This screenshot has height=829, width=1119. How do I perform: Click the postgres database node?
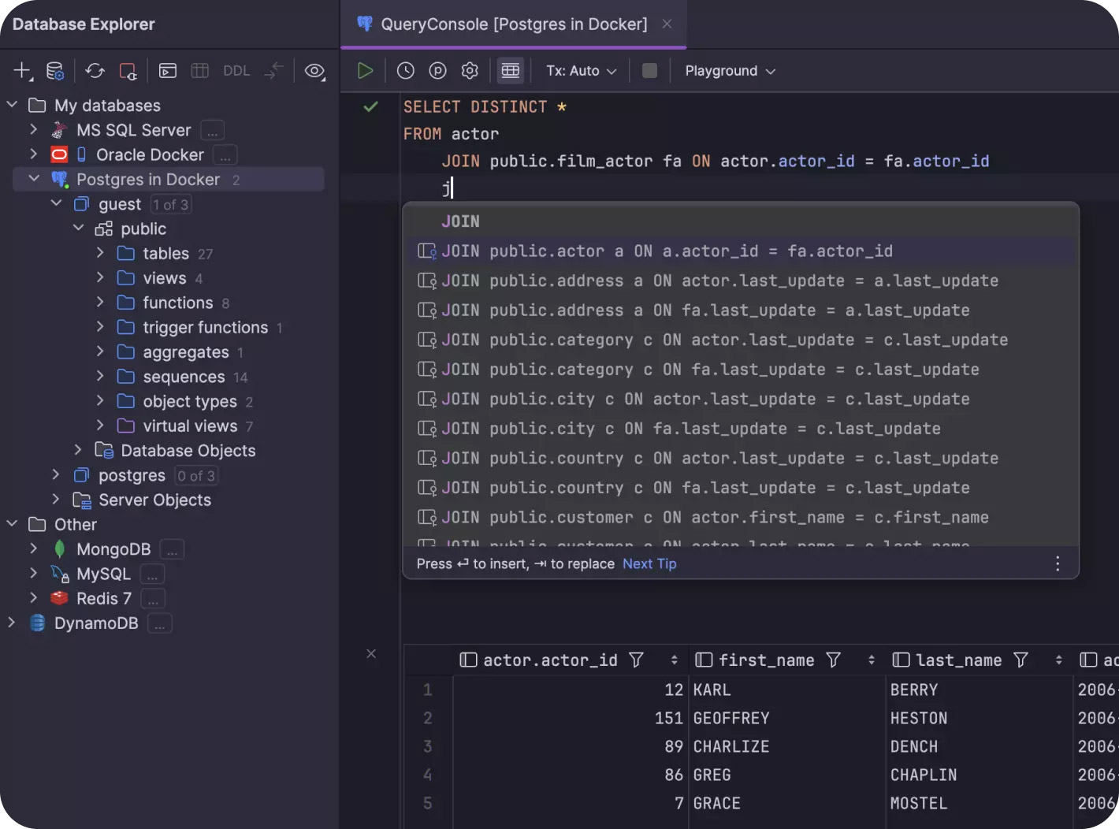pos(132,476)
